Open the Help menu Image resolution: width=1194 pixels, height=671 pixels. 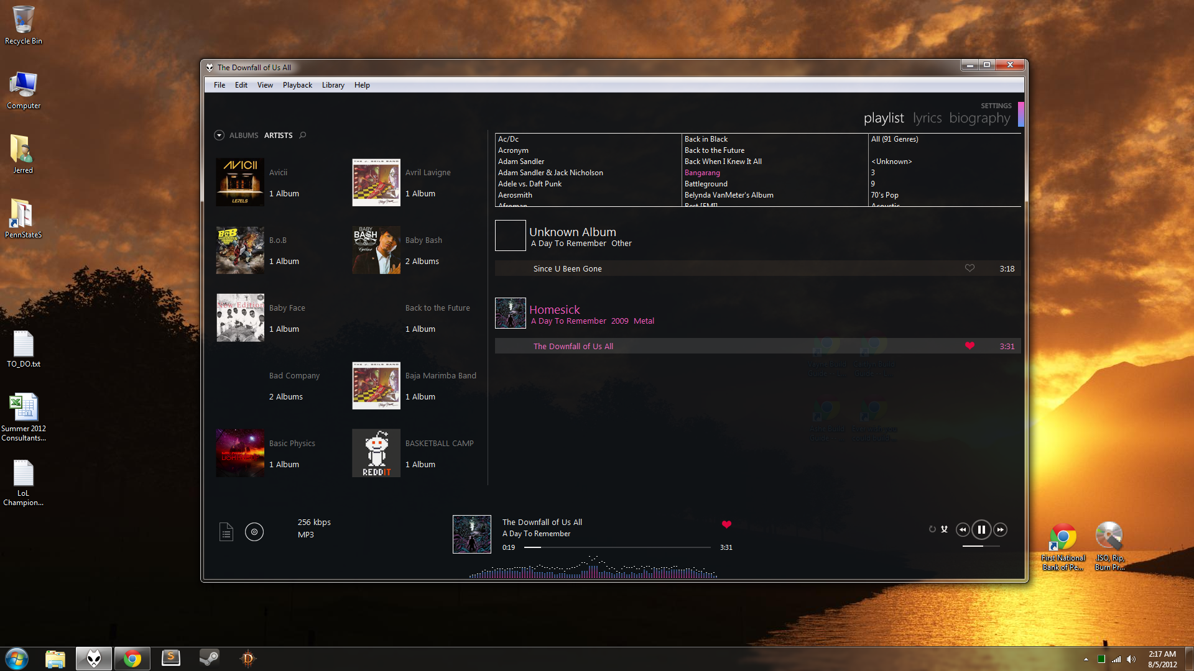[x=362, y=85]
